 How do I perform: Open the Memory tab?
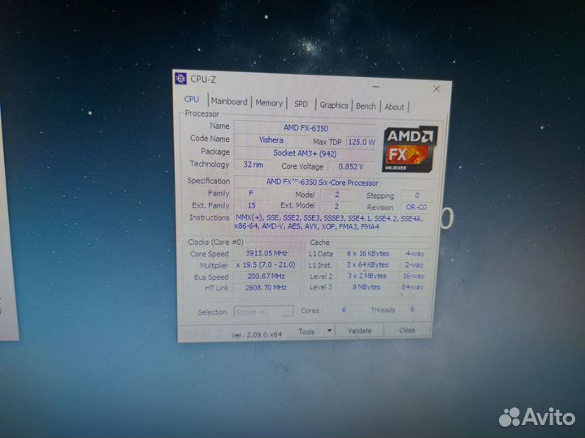tap(269, 103)
